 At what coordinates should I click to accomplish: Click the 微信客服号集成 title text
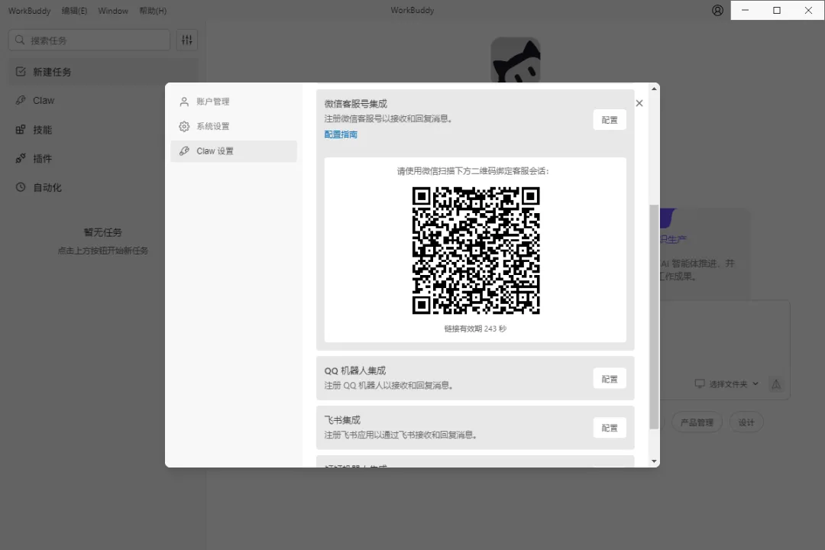[356, 104]
